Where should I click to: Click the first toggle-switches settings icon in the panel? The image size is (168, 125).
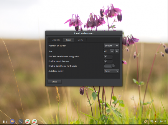point(28,121)
